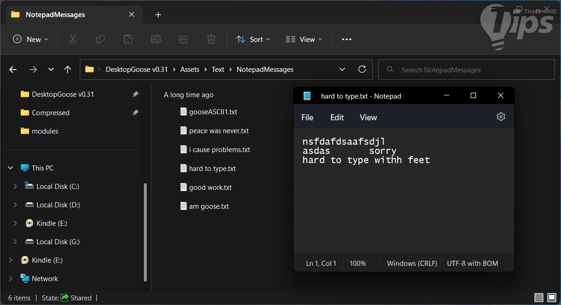This screenshot has width=561, height=305.
Task: Open the Notepad Edit menu
Action: 337,117
